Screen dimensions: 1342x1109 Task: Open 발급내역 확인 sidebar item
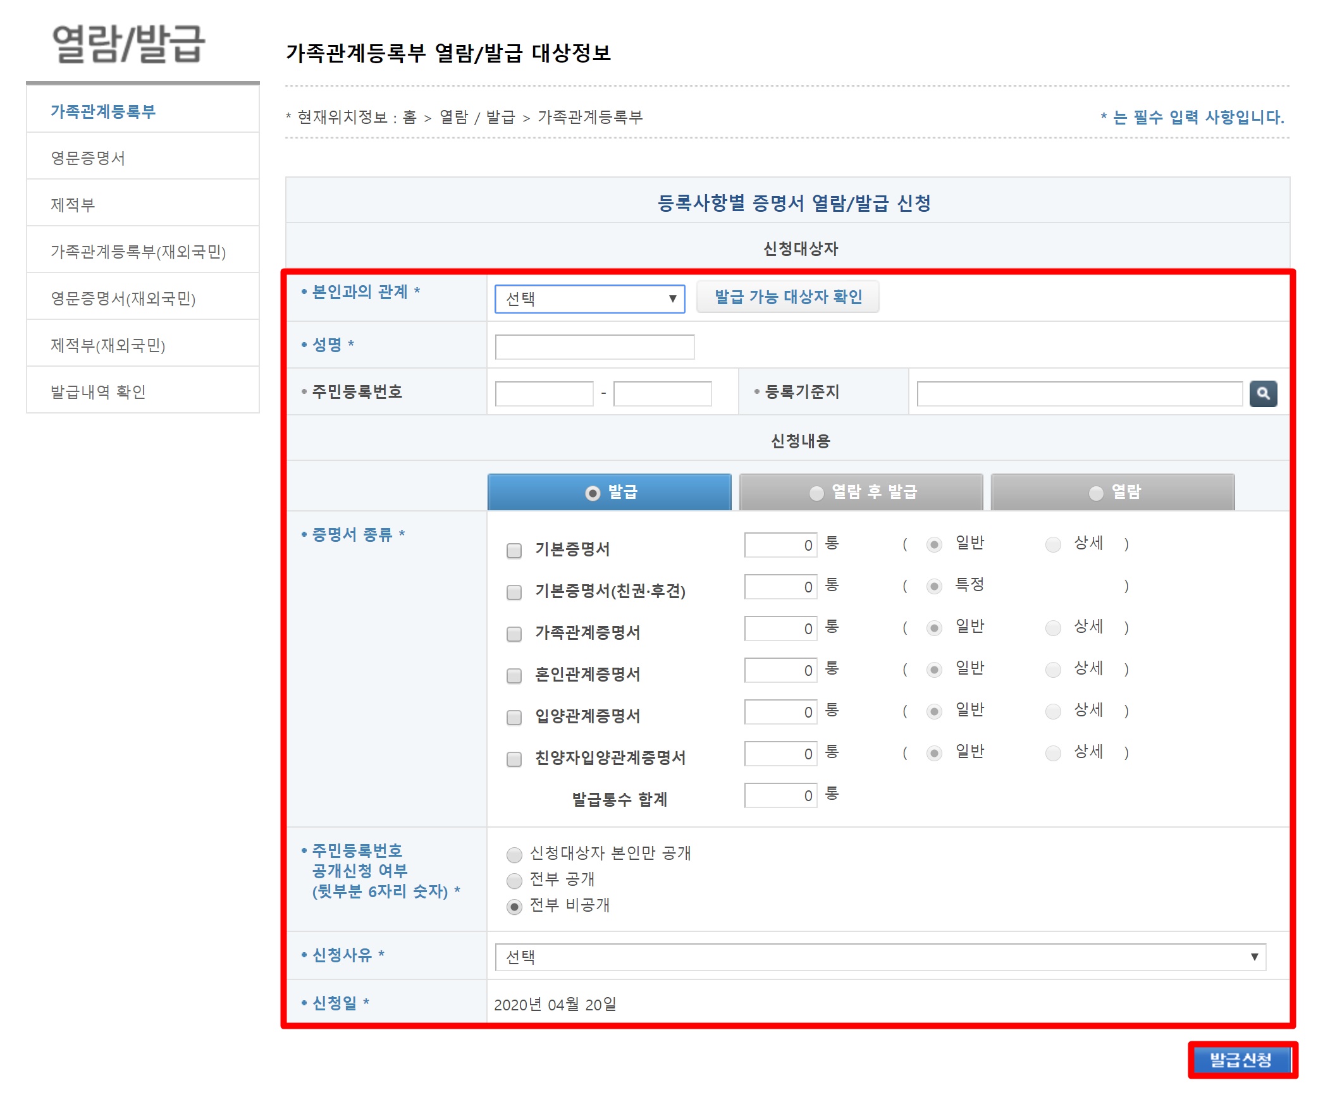click(99, 391)
